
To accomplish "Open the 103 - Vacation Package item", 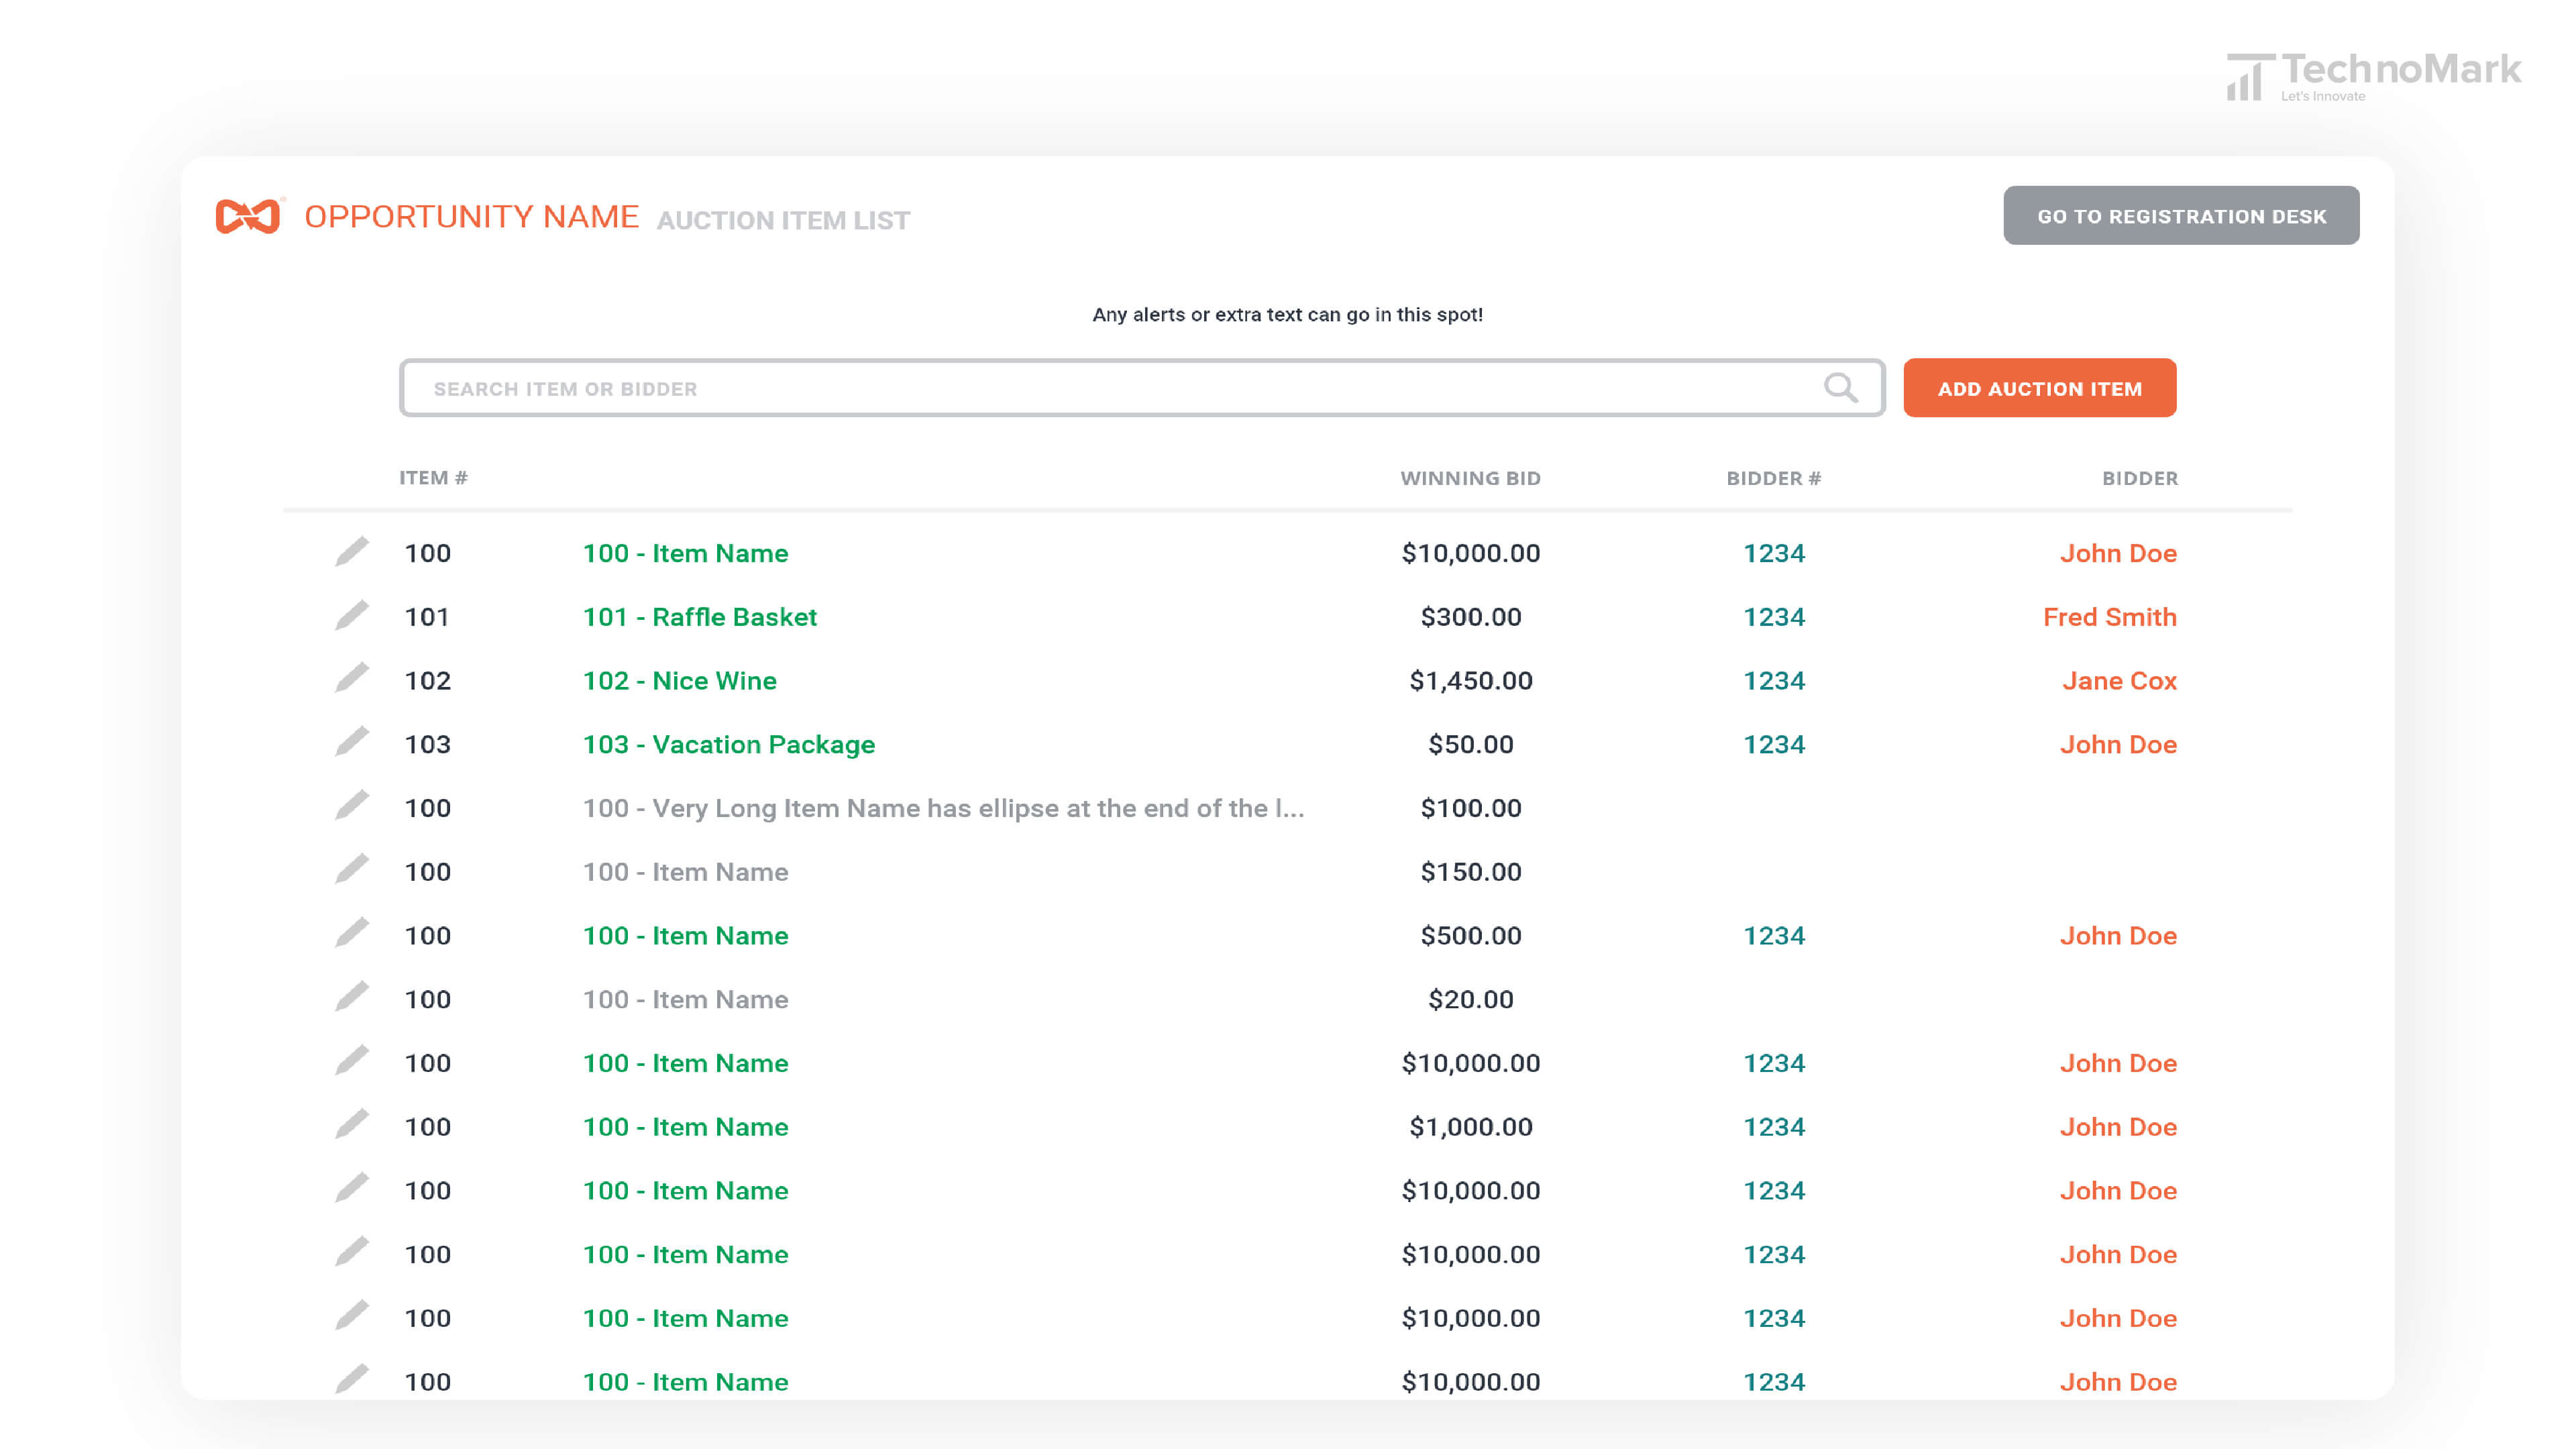I will 729,745.
